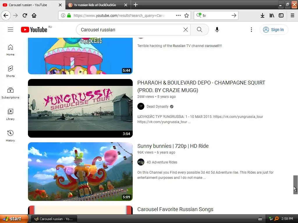The width and height of the screenshot is (298, 223).
Task: Play carousel cartoon thumbnail with 5:44 duration
Action: click(x=80, y=56)
